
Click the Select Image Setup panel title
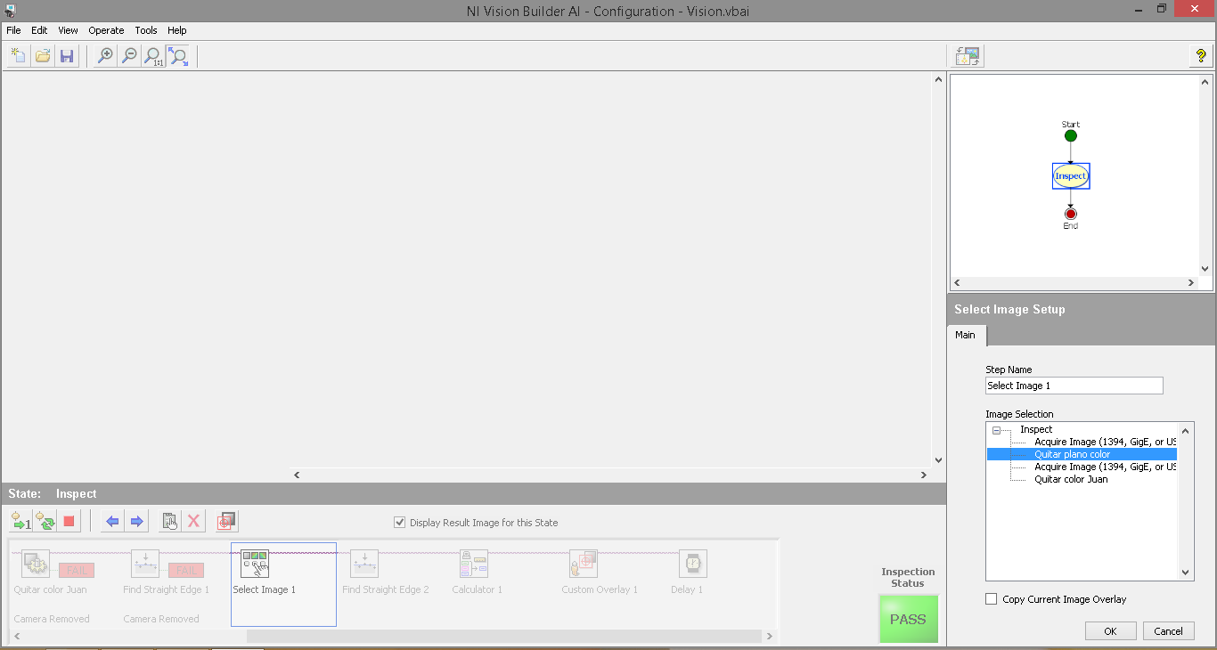pos(1009,309)
